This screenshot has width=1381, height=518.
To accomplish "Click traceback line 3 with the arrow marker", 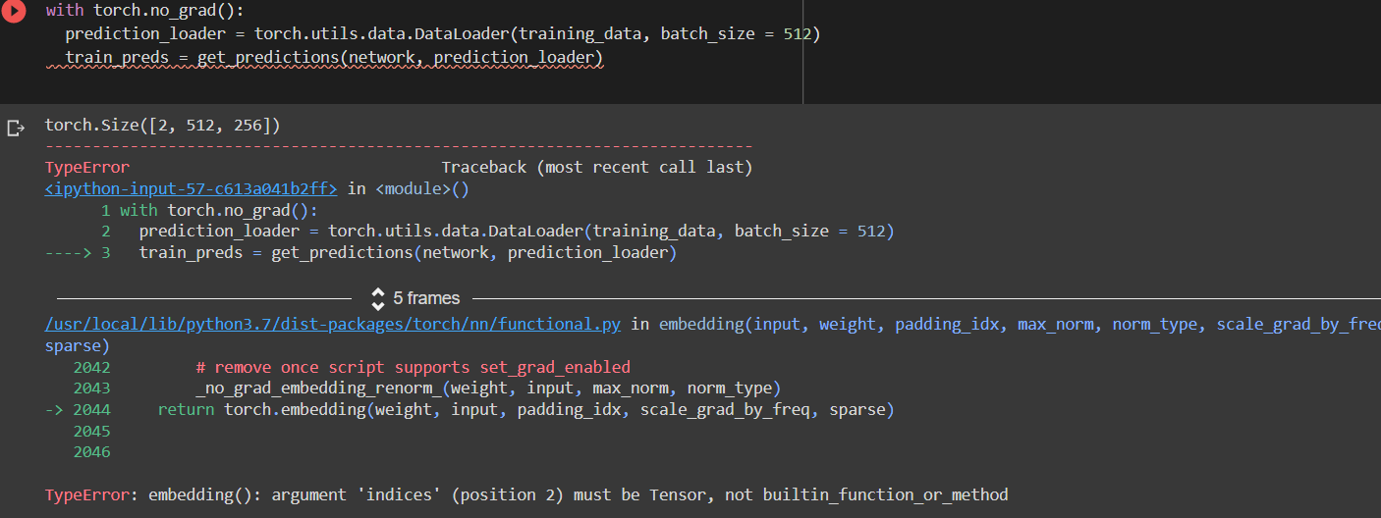I will pos(360,253).
